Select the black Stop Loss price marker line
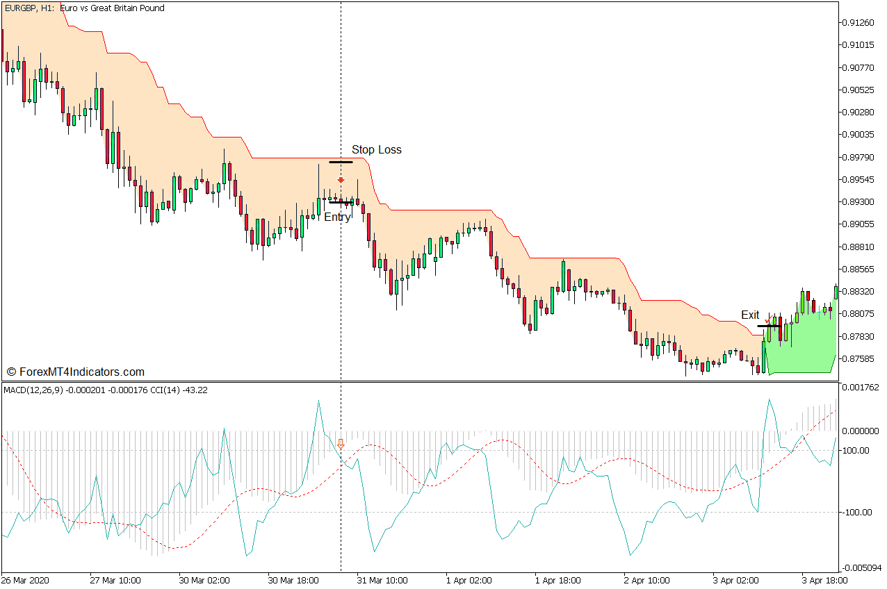887x589 pixels. [x=341, y=162]
